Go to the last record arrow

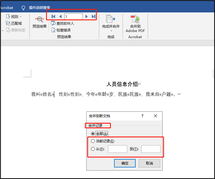click(x=93, y=17)
